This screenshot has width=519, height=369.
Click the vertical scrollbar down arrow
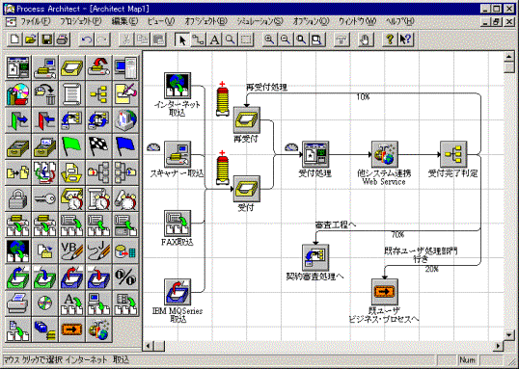509,335
